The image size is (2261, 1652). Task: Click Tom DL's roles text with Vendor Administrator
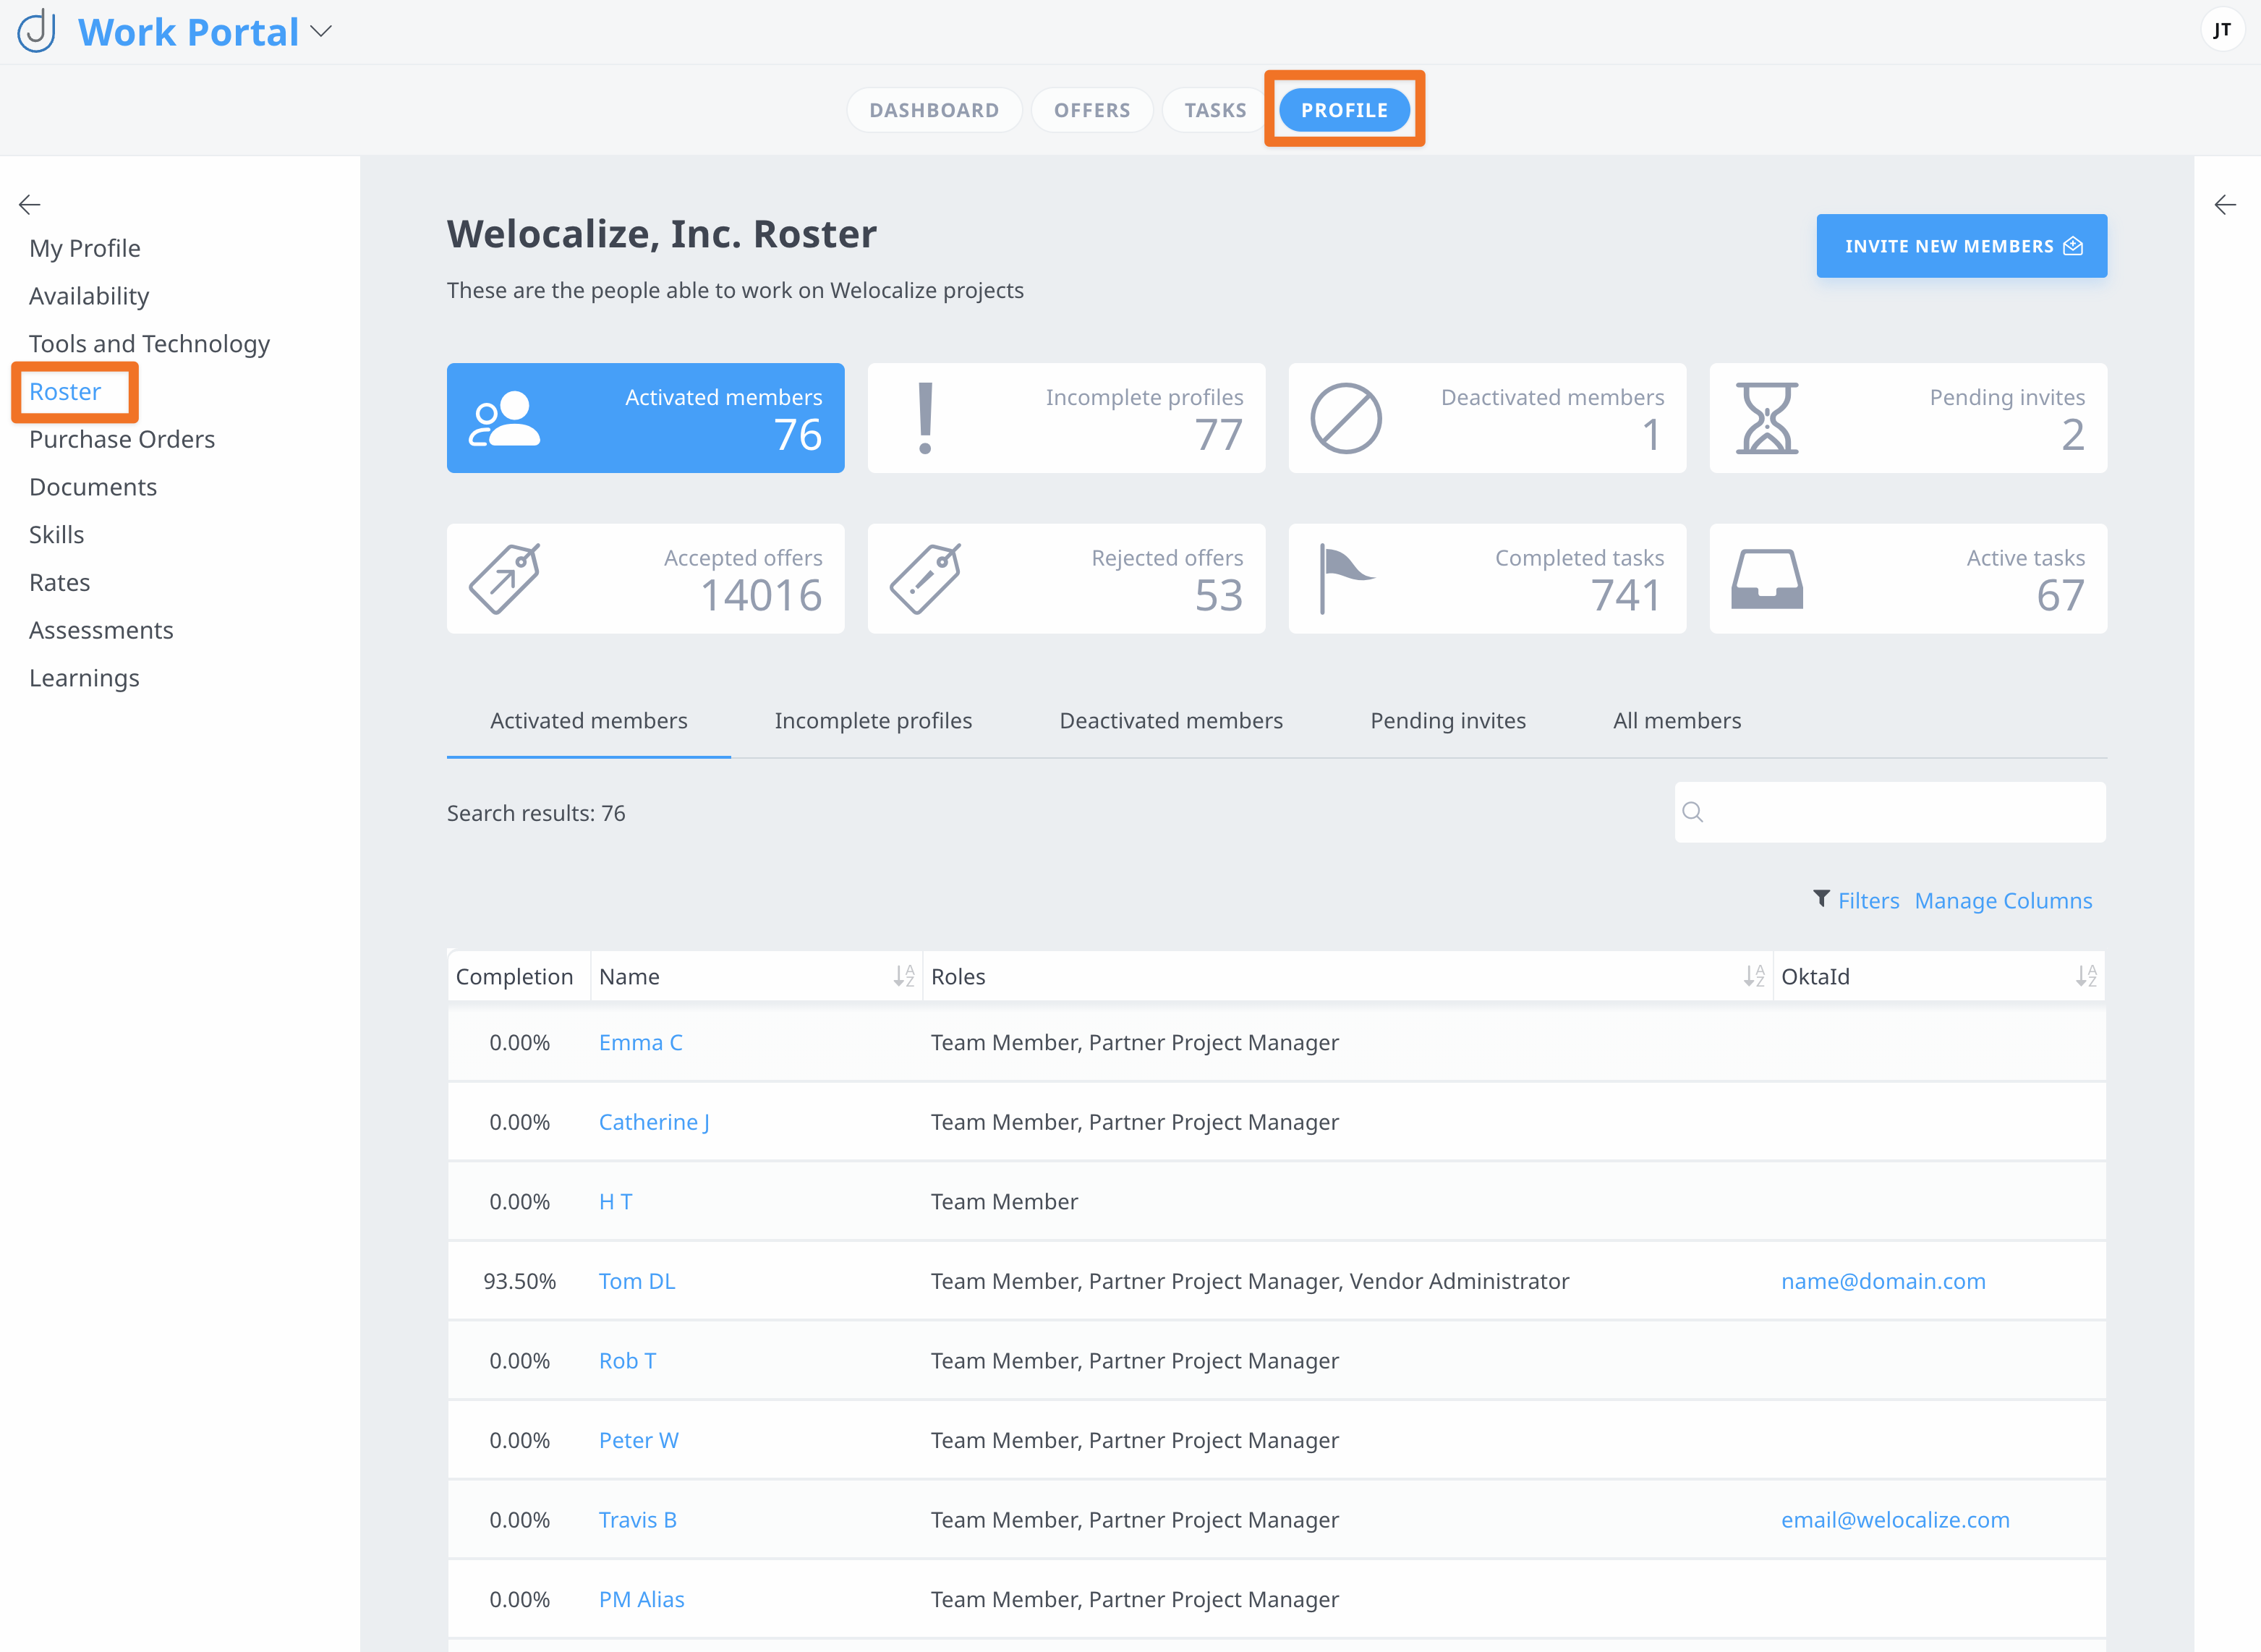point(1250,1281)
